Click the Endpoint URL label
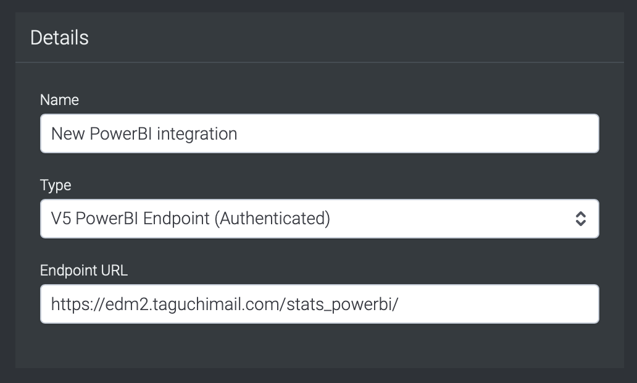This screenshot has width=637, height=383. (83, 270)
